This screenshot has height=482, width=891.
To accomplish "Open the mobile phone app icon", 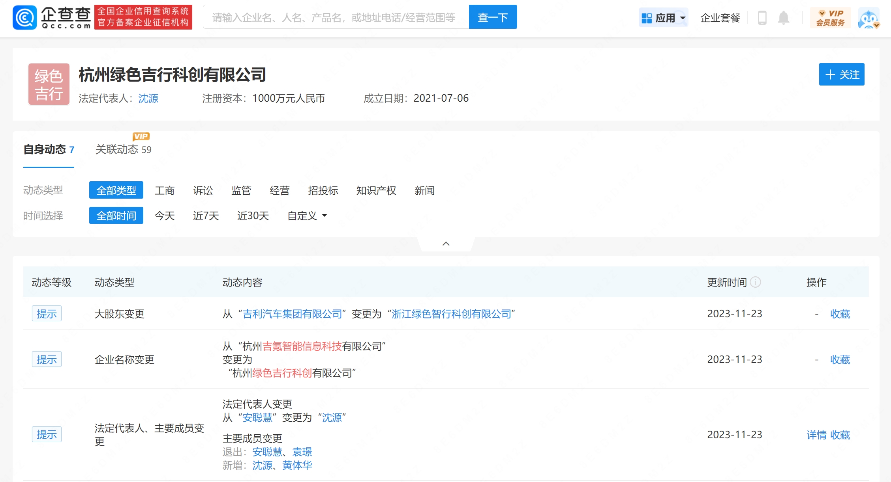I will point(762,18).
